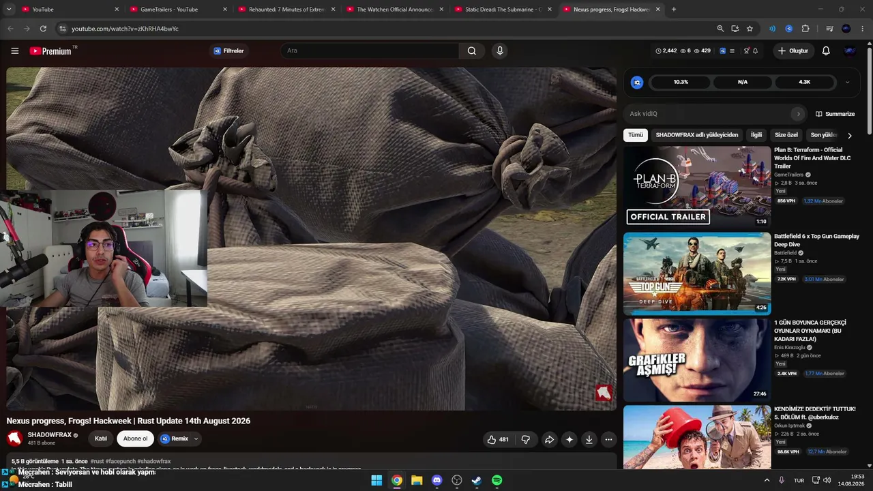Click 'Abone ol' subscribe button
Screen dimensions: 873x491
click(x=135, y=438)
